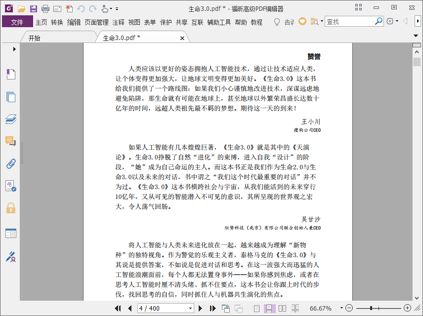Show the Layers panel
The height and width of the screenshot is (316, 423).
coord(11,119)
